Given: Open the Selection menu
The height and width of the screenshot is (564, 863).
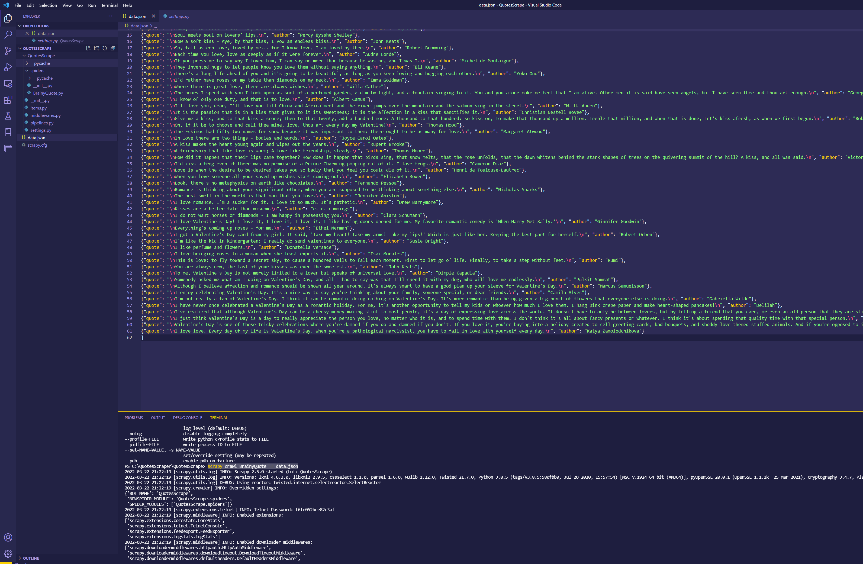Looking at the screenshot, I should (48, 5).
